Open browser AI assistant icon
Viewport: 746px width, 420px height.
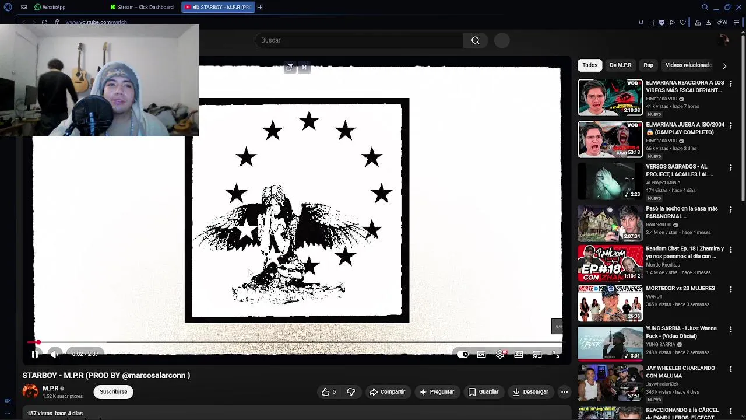click(723, 22)
